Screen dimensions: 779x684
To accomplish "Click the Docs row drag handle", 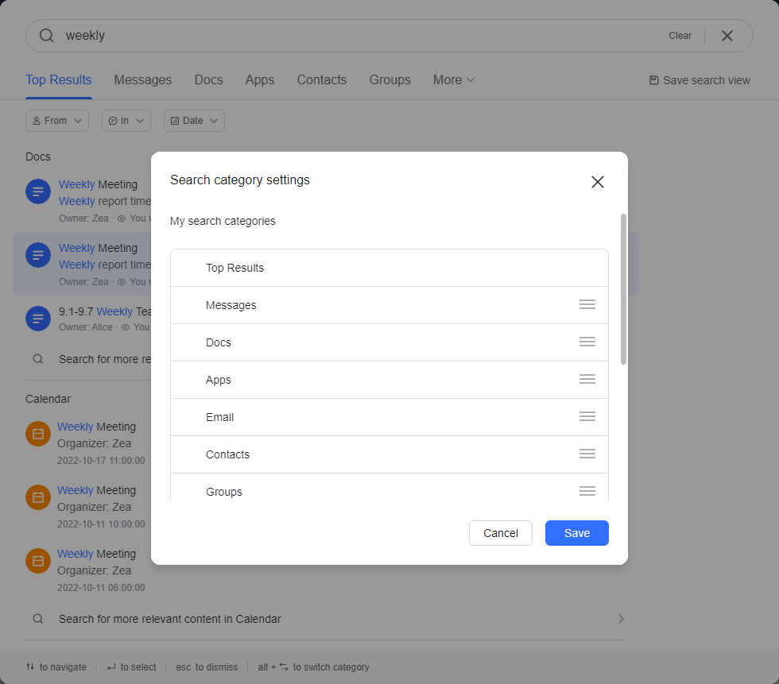I will tap(587, 342).
